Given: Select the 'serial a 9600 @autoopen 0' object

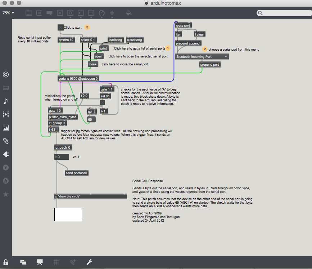Looking at the screenshot, I should pos(78,79).
